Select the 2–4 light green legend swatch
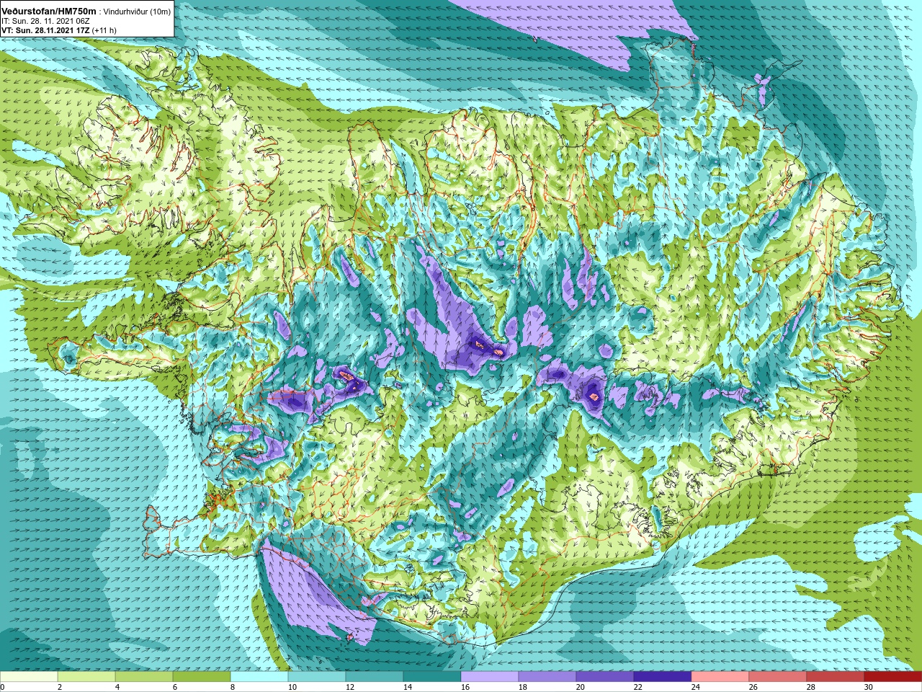 point(86,677)
